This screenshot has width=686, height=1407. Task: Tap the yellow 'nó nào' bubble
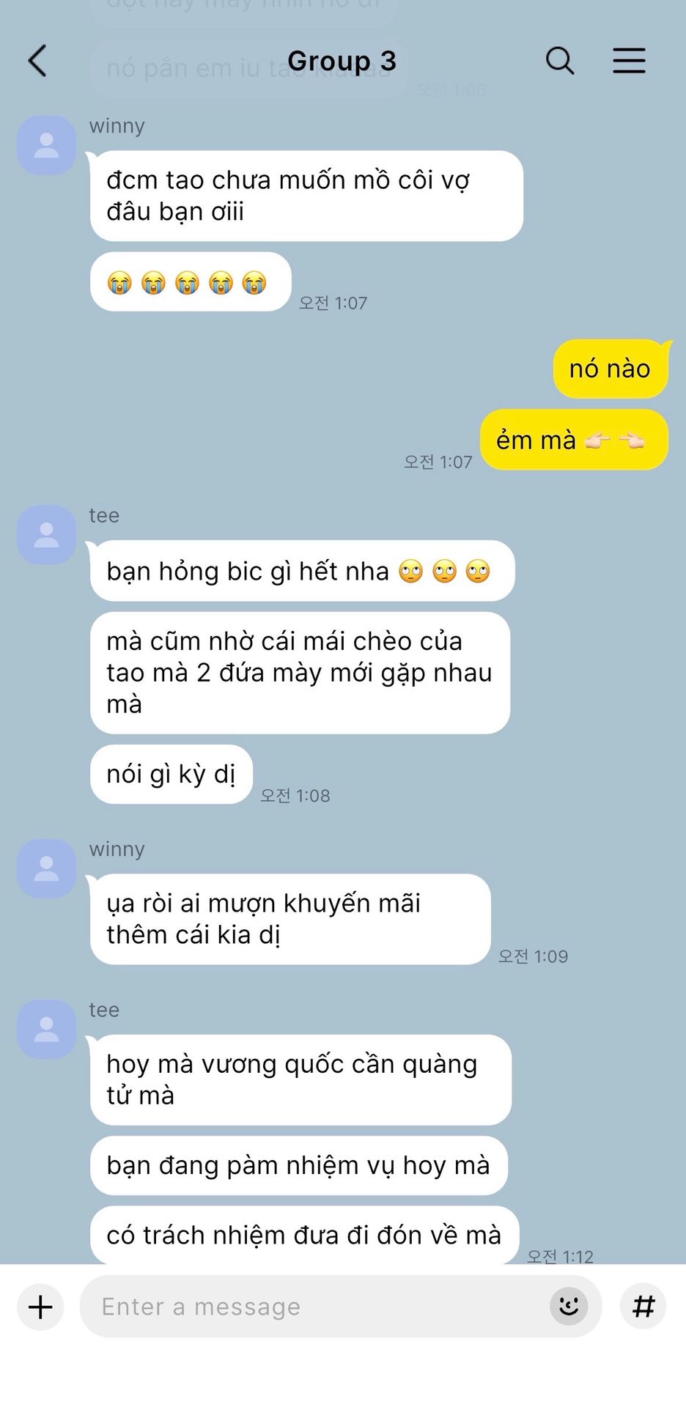pyautogui.click(x=611, y=369)
